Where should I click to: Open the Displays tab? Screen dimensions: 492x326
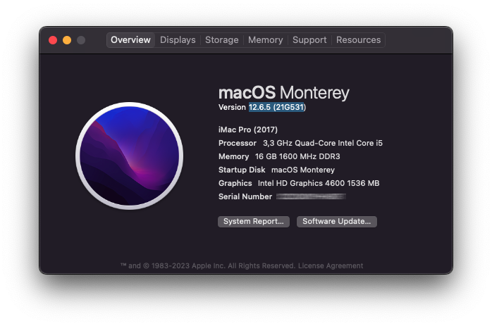178,40
